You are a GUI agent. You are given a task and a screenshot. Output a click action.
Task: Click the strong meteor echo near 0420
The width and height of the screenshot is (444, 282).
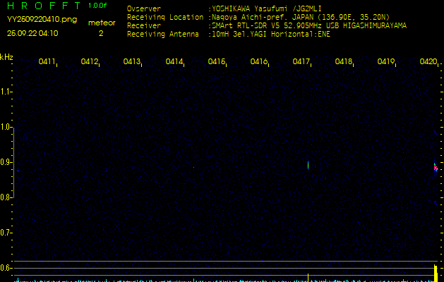pos(436,168)
